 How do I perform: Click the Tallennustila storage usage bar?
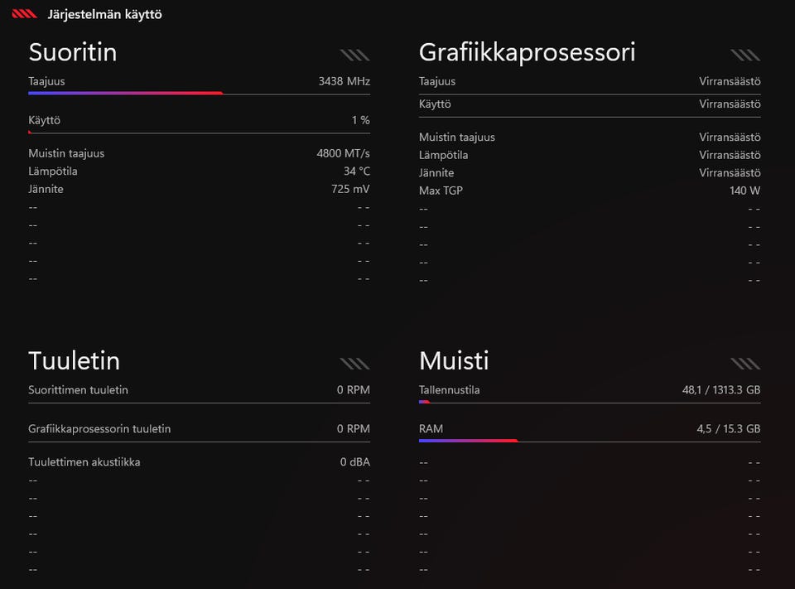tap(590, 403)
